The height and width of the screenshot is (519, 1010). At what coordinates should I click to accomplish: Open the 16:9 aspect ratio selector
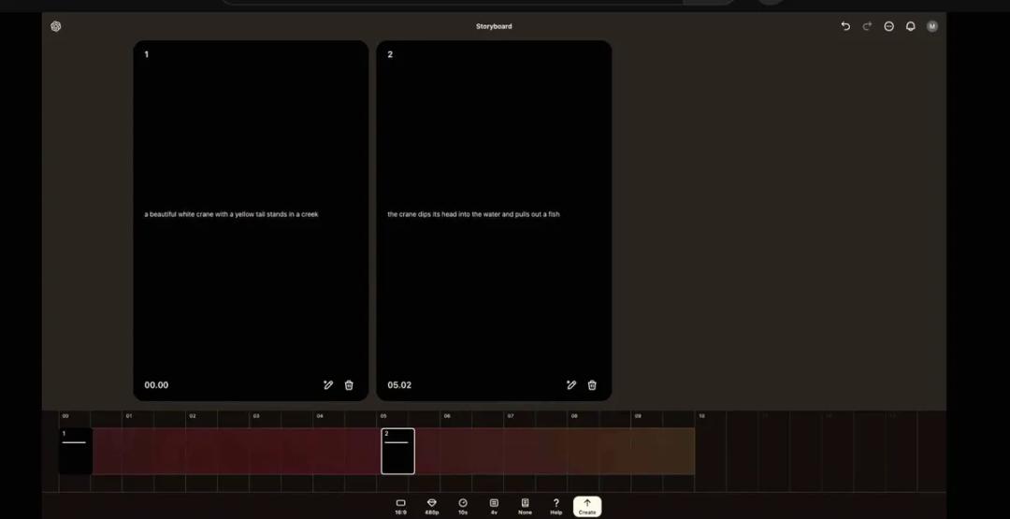tap(400, 506)
